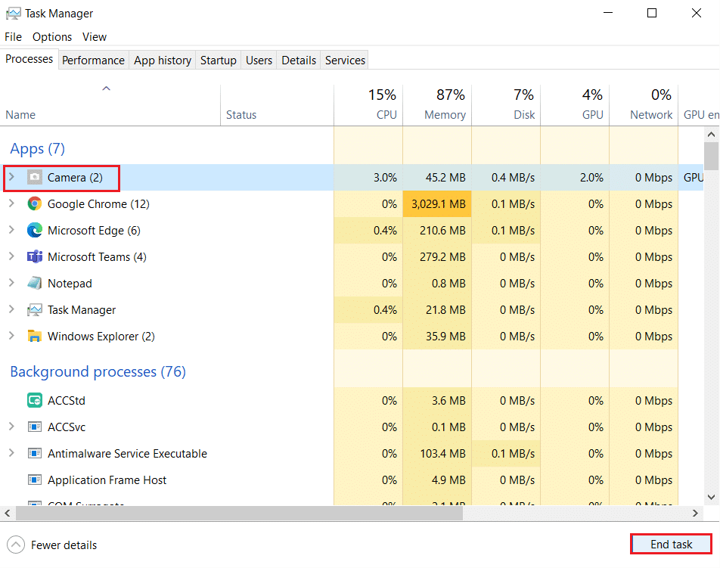Expand the Microsoft Edge (6) group

[11, 230]
